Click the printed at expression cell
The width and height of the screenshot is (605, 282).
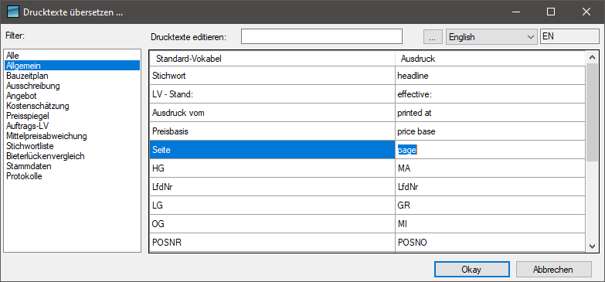pyautogui.click(x=491, y=113)
